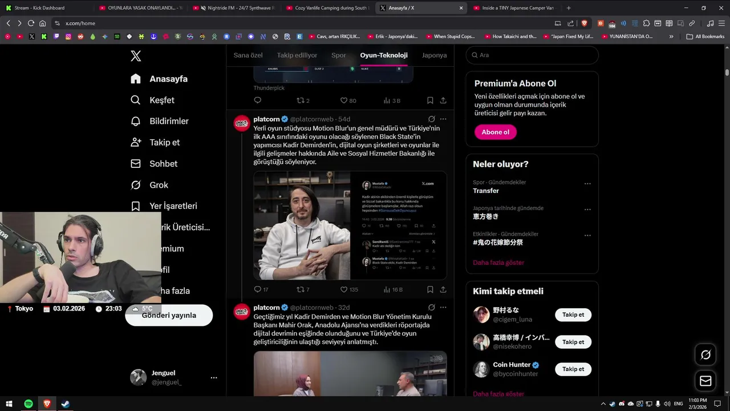Switch to Spor tab
Screen dimensions: 730x411
coord(339,55)
